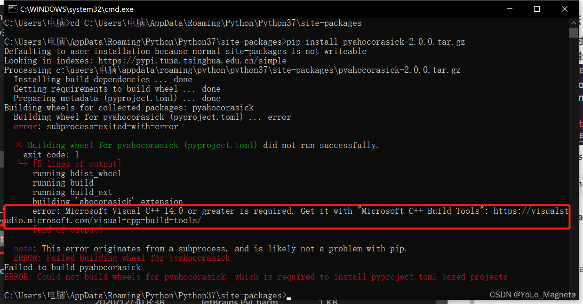Click the final ERROR Could not build wheels line
The height and width of the screenshot is (304, 583).
coord(254,276)
